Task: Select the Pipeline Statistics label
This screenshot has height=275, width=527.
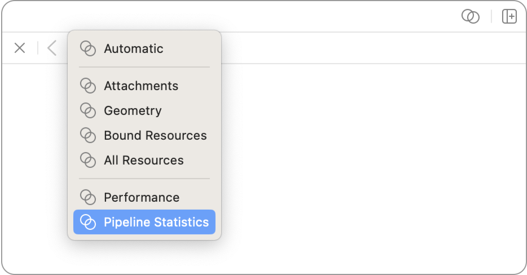Action: coord(156,222)
